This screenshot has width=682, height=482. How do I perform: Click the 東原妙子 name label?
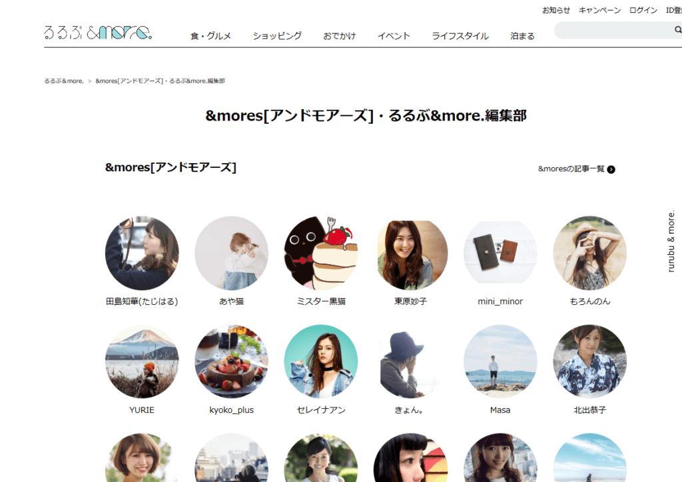click(x=410, y=301)
